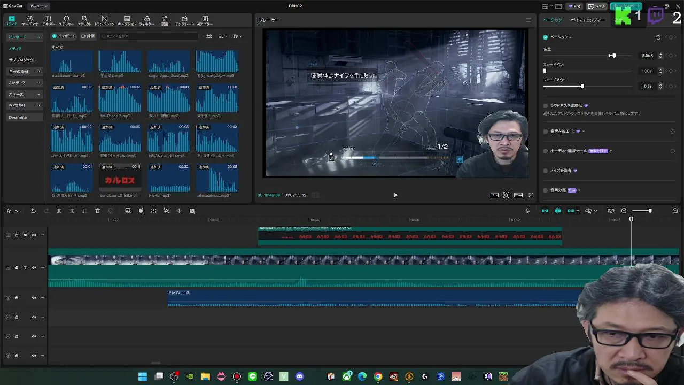Expand ライブラリ sidebar section
The width and height of the screenshot is (684, 385).
[25, 106]
